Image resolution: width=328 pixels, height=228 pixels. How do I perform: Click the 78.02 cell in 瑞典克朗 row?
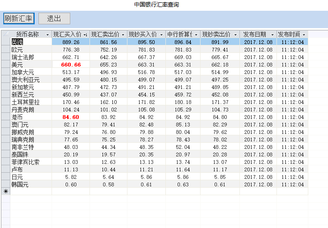coord(220,140)
